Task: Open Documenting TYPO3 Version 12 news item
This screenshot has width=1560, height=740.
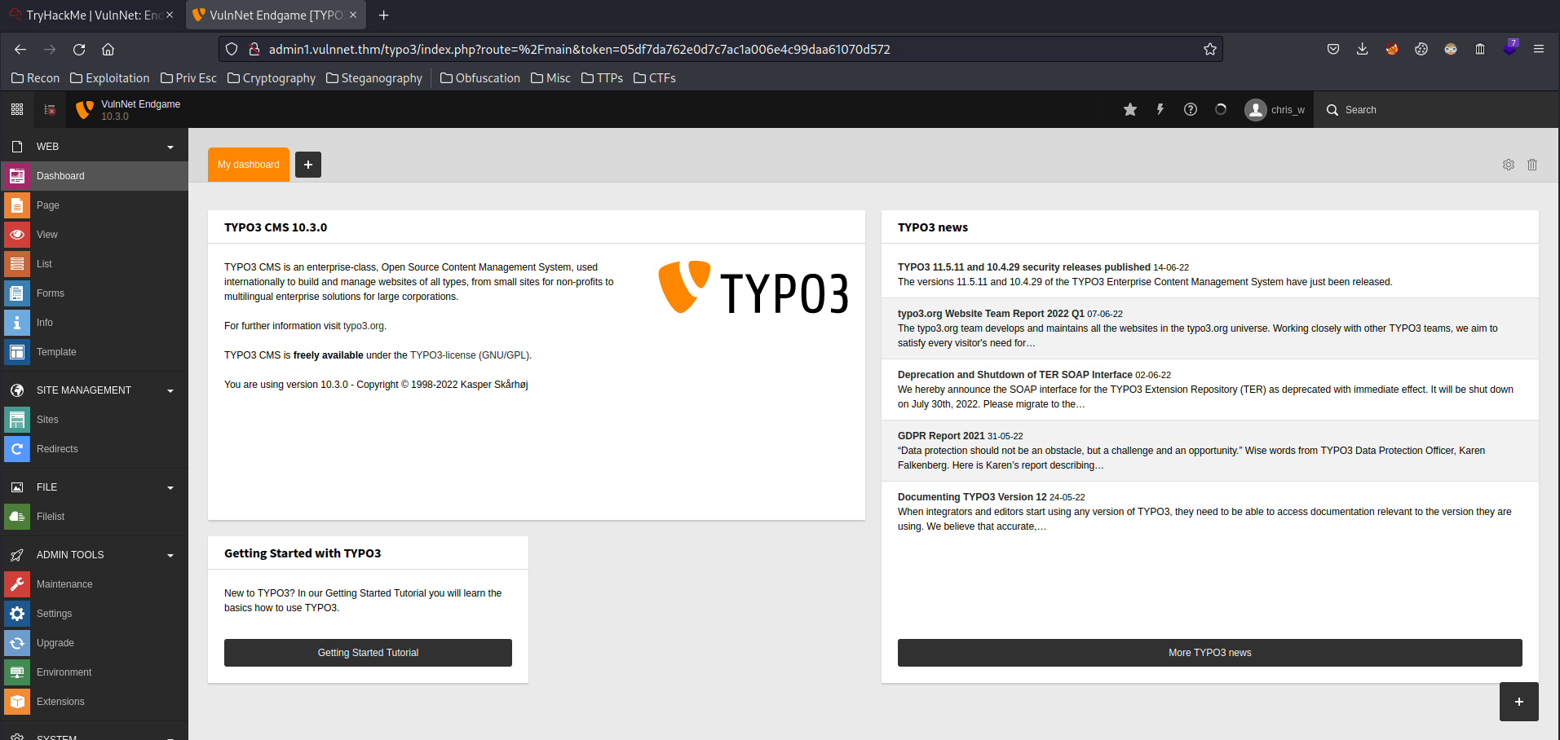Action: pos(972,497)
